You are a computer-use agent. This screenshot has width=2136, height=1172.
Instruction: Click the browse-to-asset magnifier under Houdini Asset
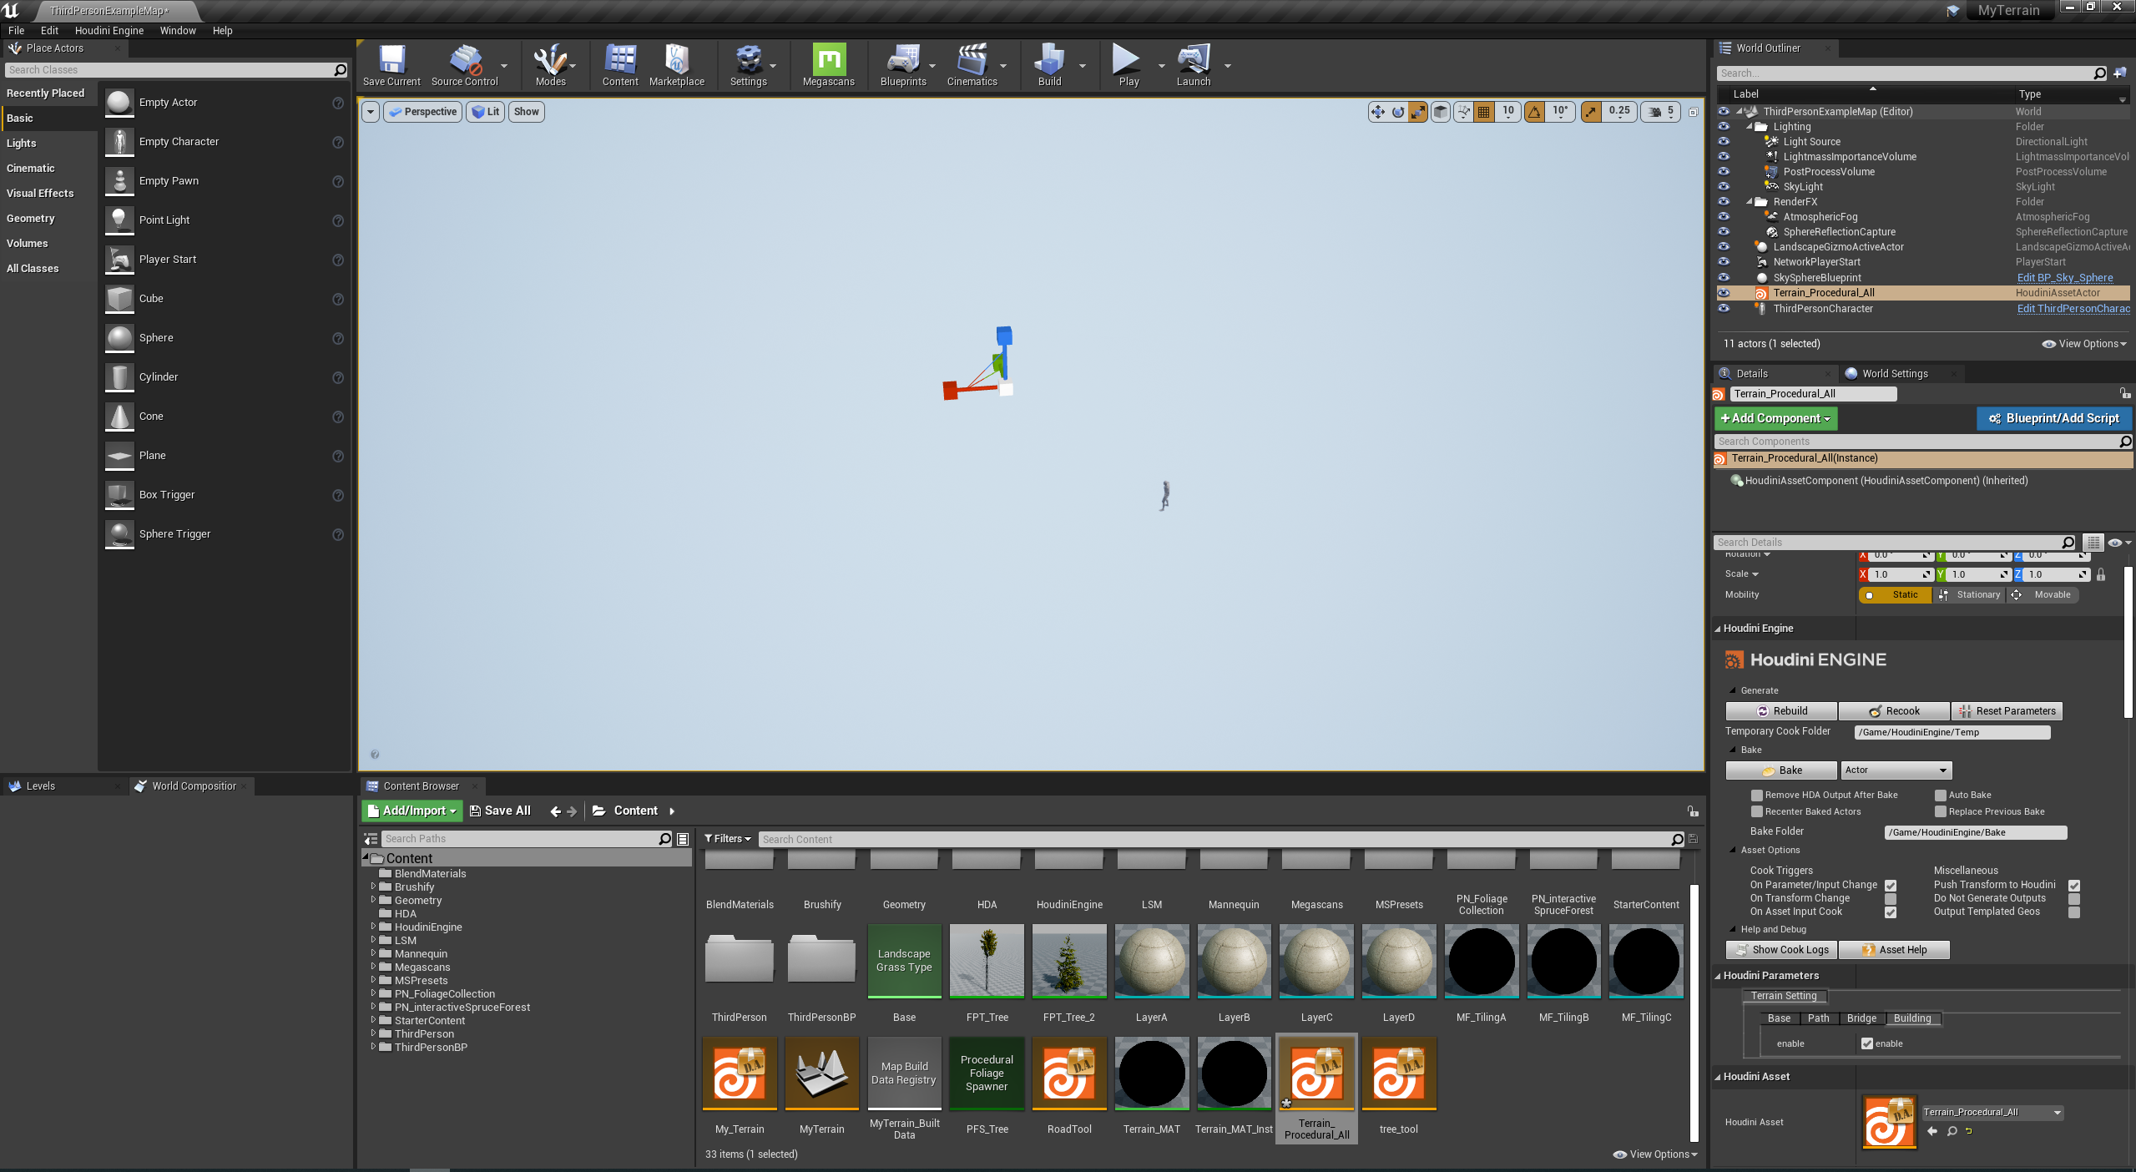1952,1131
